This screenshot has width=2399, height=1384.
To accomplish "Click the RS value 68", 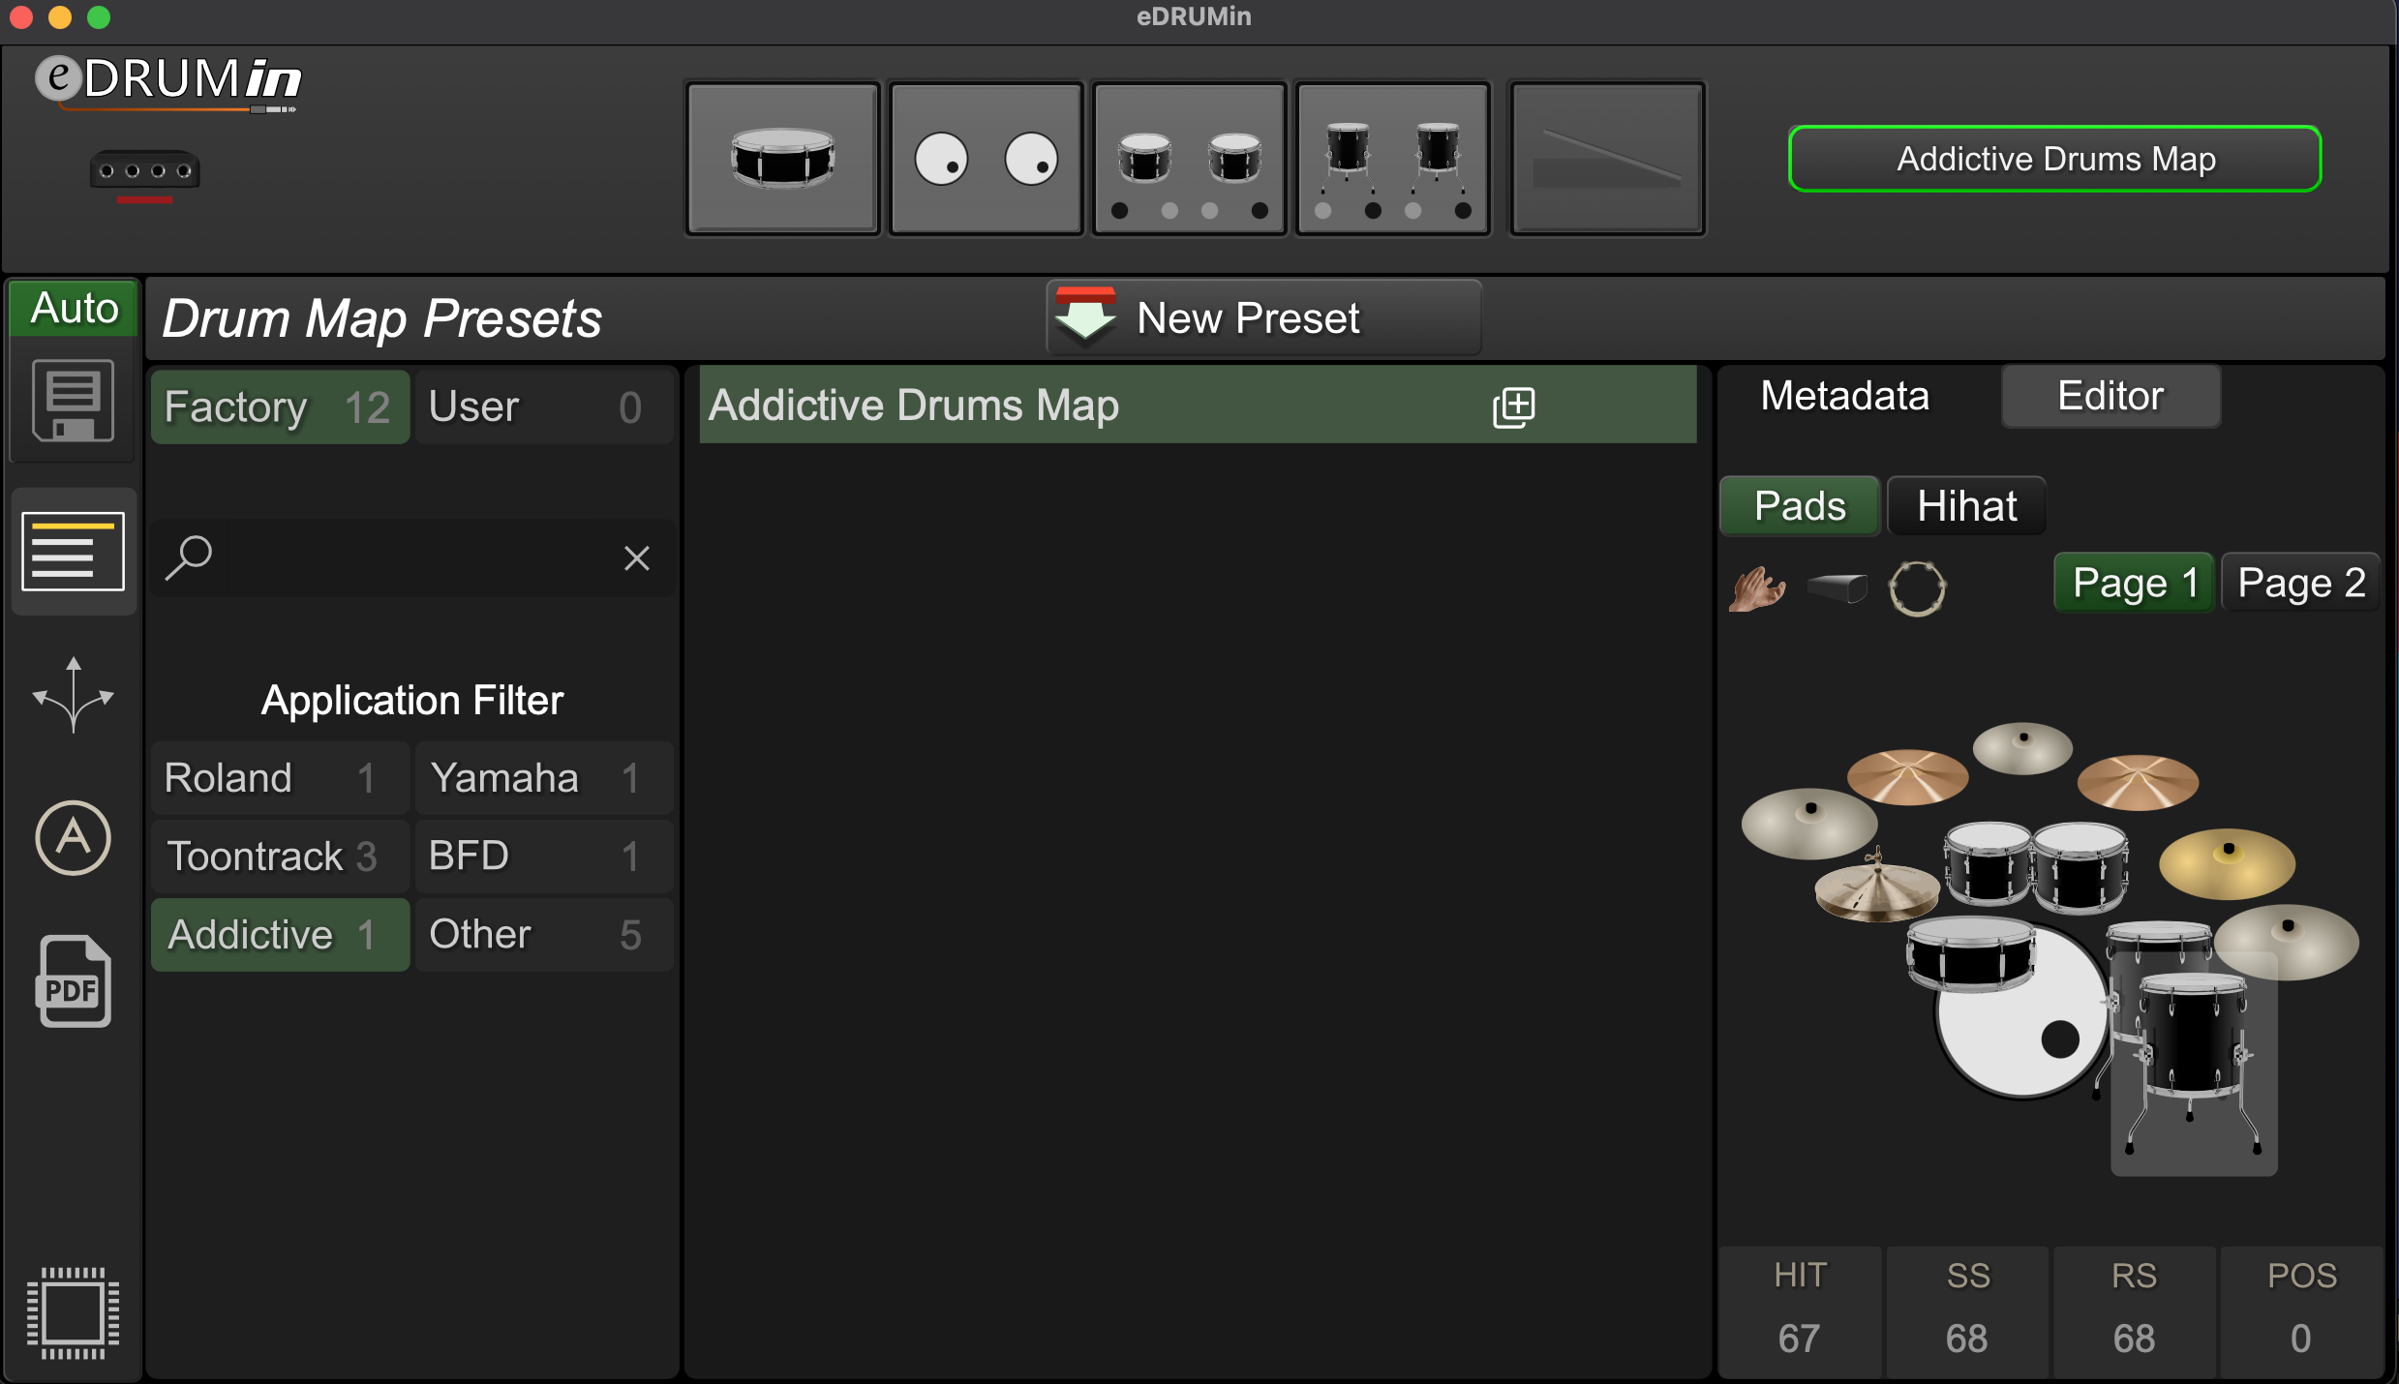I will [2134, 1339].
